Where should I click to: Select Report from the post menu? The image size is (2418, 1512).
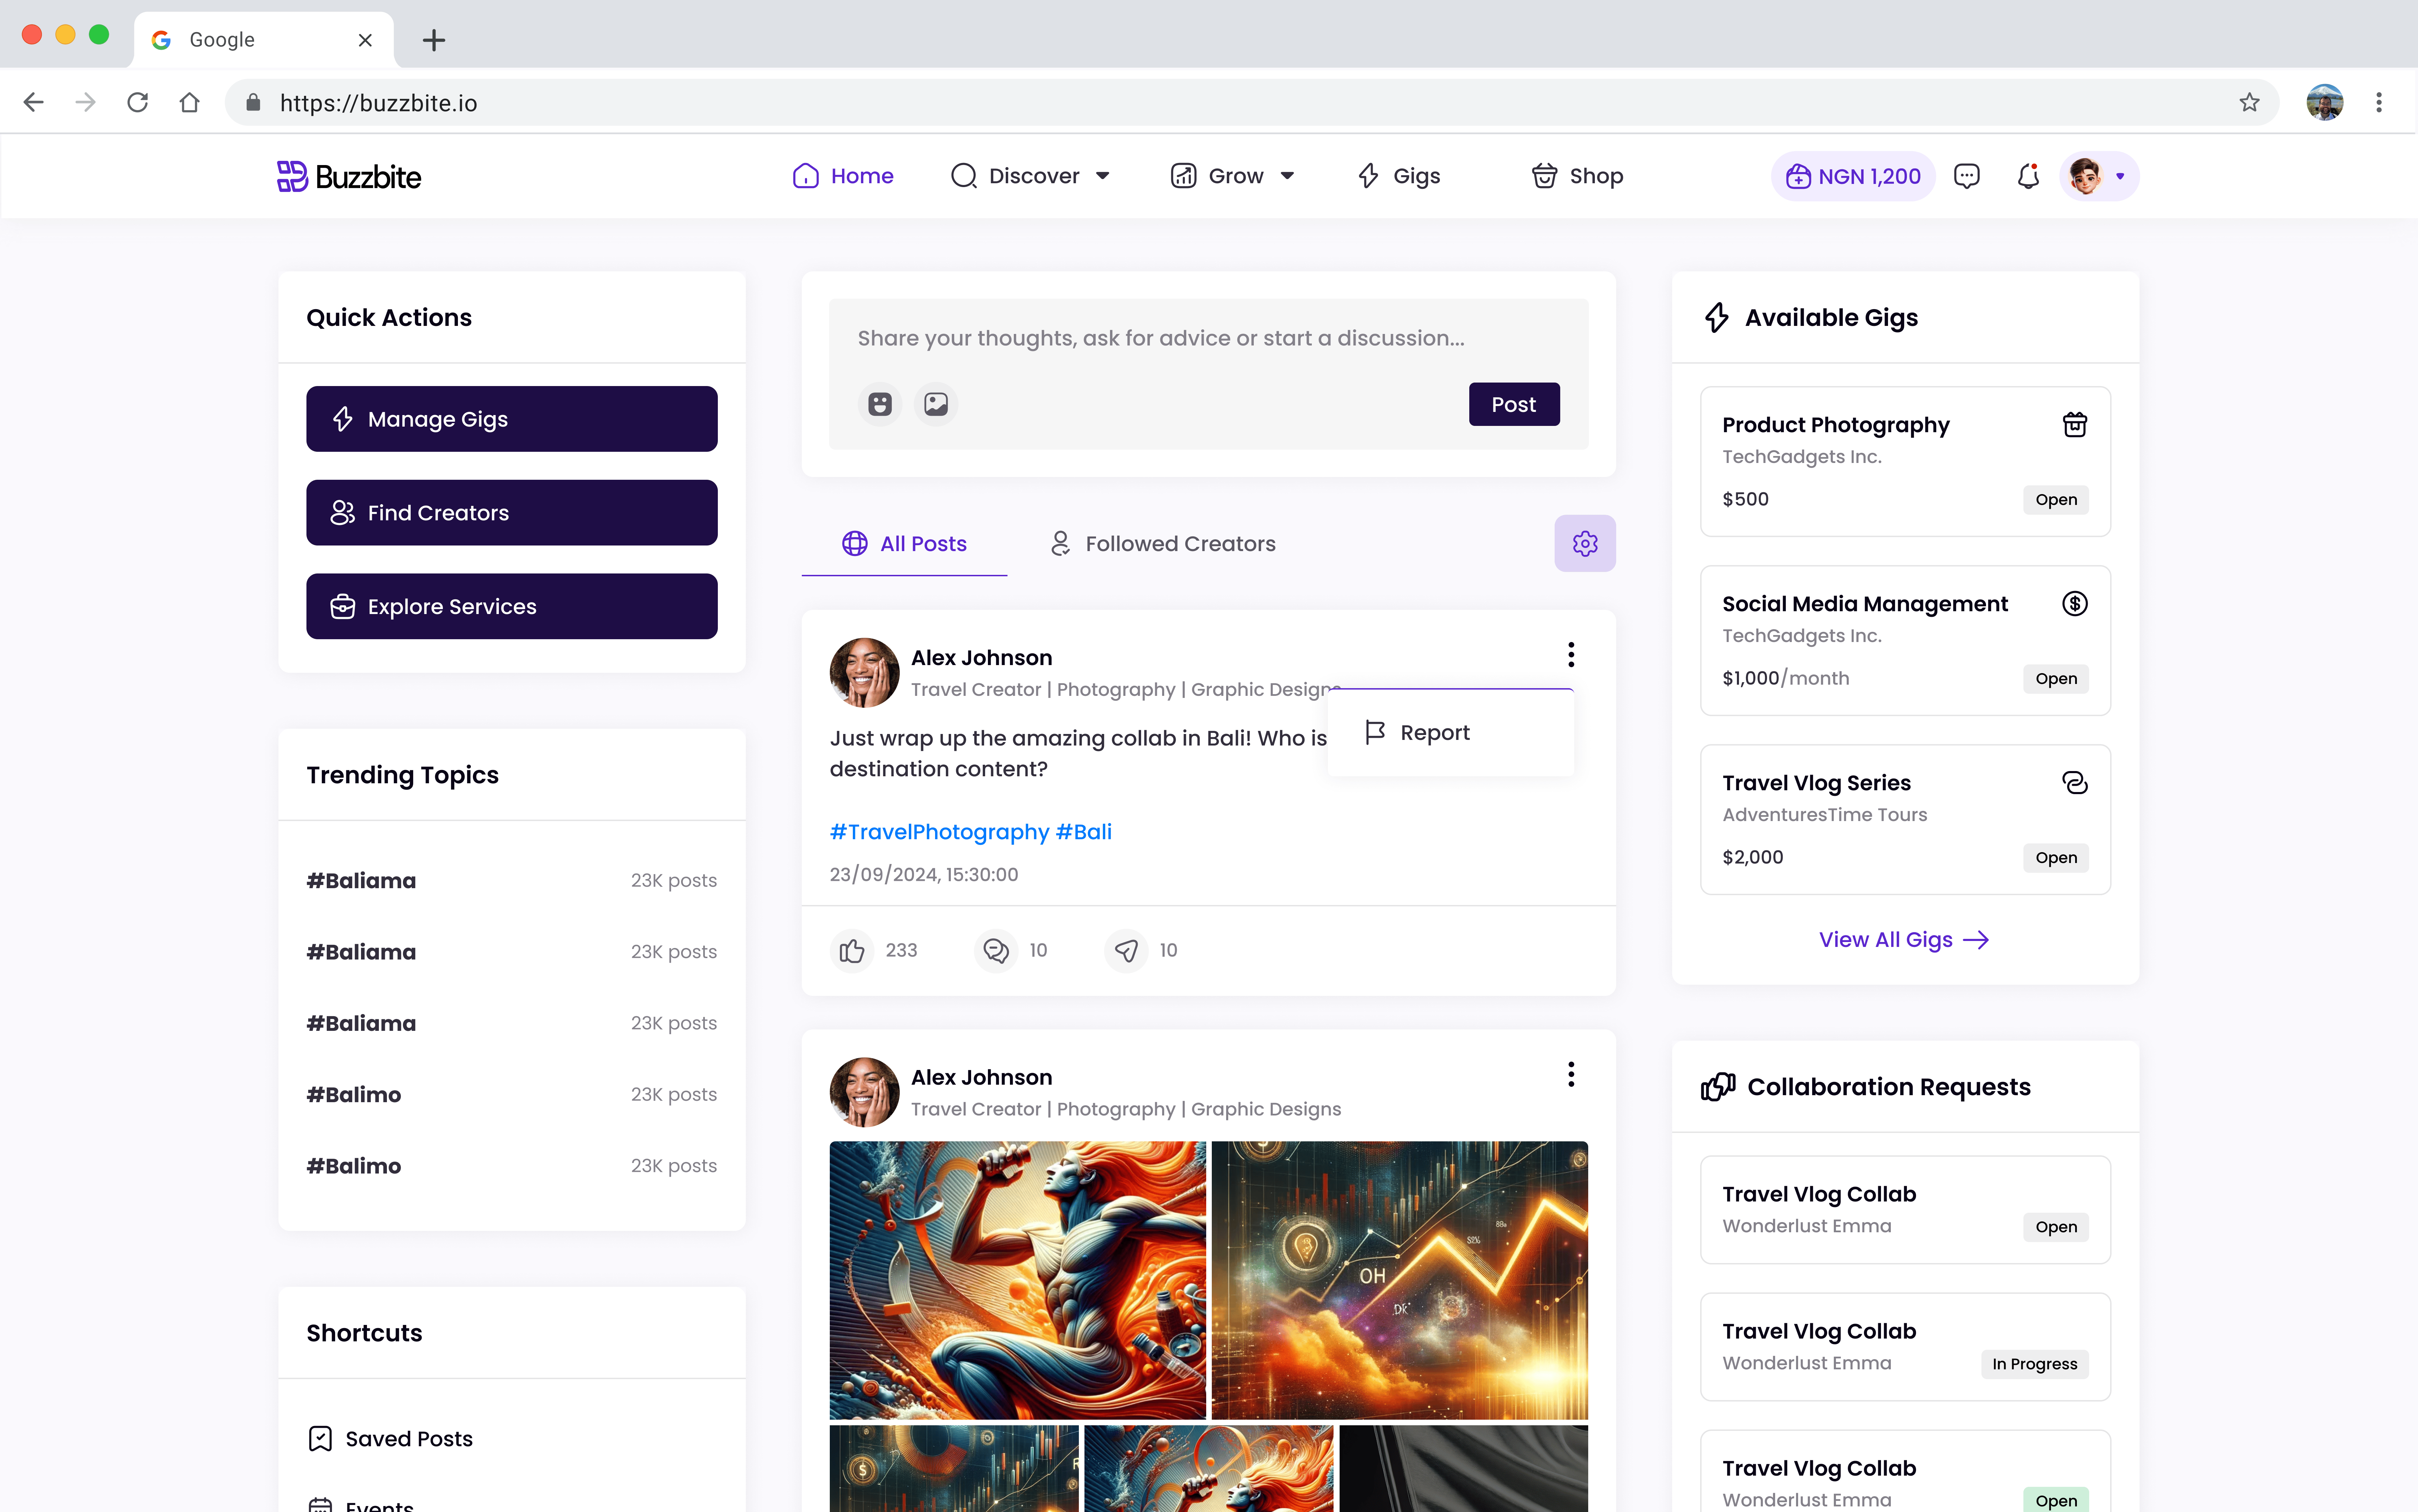[x=1434, y=732]
